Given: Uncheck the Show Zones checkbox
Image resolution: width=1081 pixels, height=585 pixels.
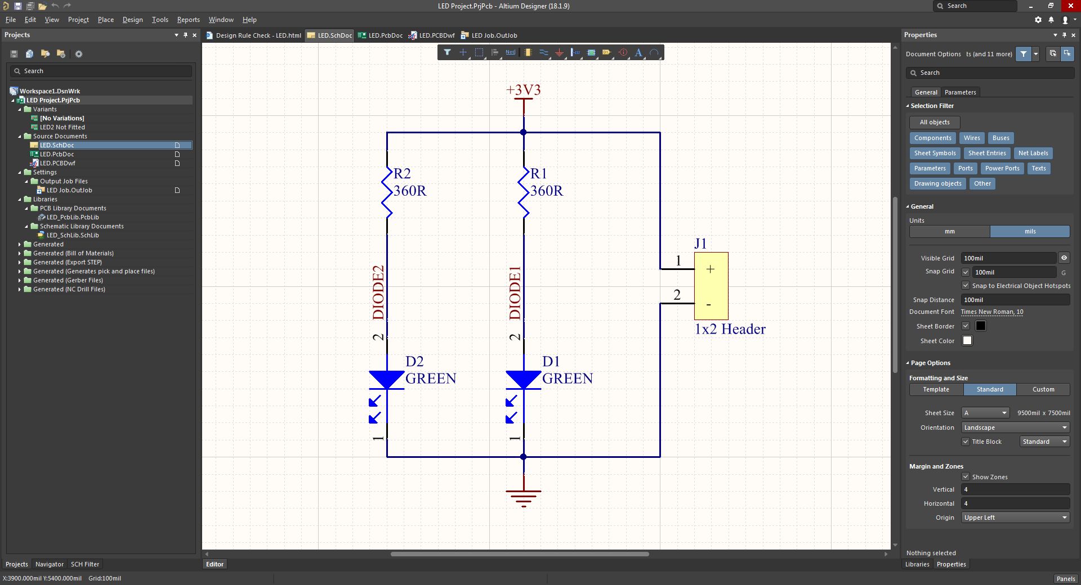Looking at the screenshot, I should tap(966, 476).
